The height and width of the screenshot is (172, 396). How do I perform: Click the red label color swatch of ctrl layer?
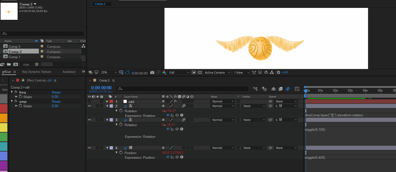point(111,101)
